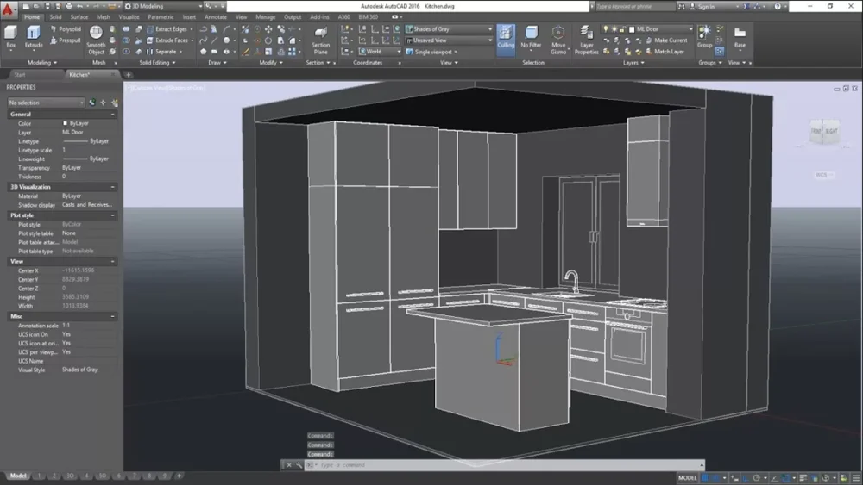Open the Shades of Gray visual style dropdown
The width and height of the screenshot is (863, 485).
pyautogui.click(x=449, y=29)
